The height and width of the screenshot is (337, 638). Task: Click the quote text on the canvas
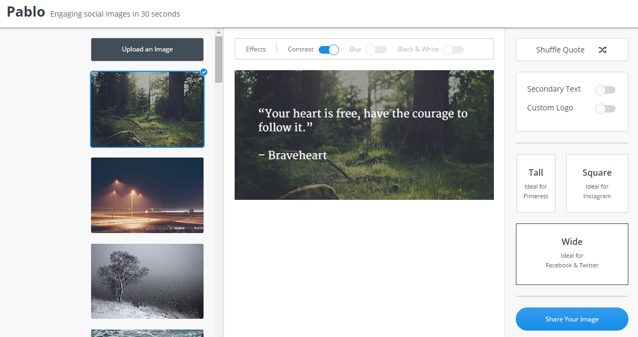point(363,120)
